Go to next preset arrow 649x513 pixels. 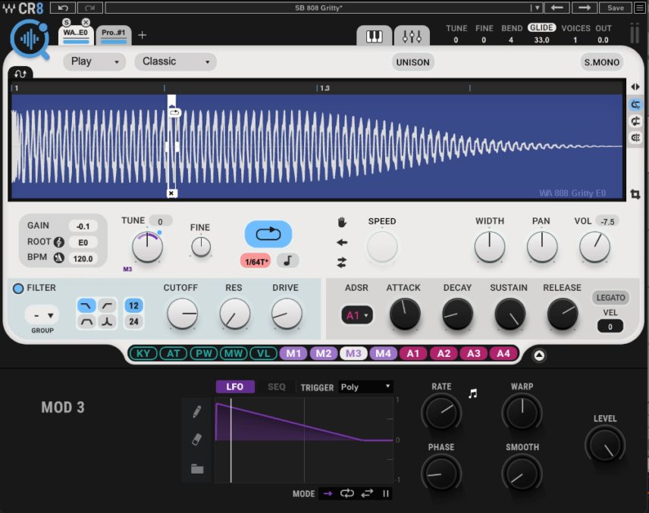(x=584, y=8)
